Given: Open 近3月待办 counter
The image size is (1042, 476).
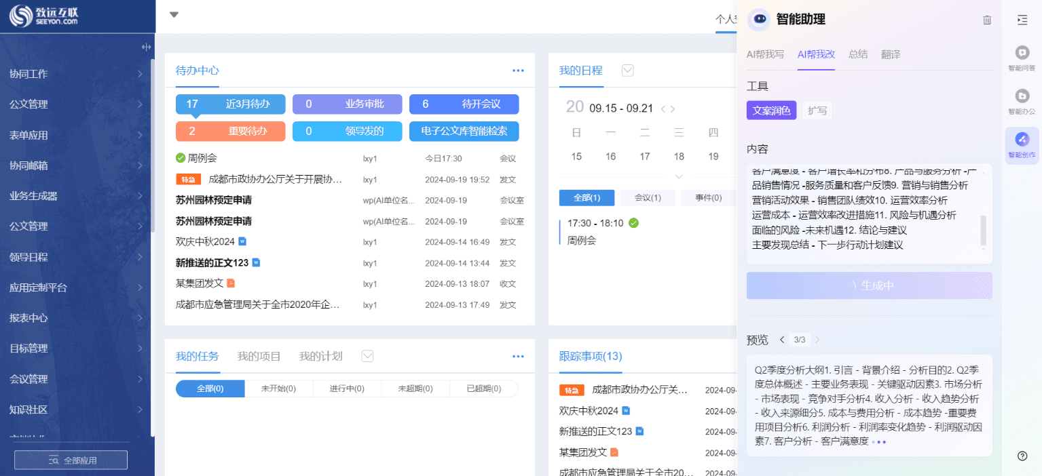Looking at the screenshot, I should click(x=231, y=104).
